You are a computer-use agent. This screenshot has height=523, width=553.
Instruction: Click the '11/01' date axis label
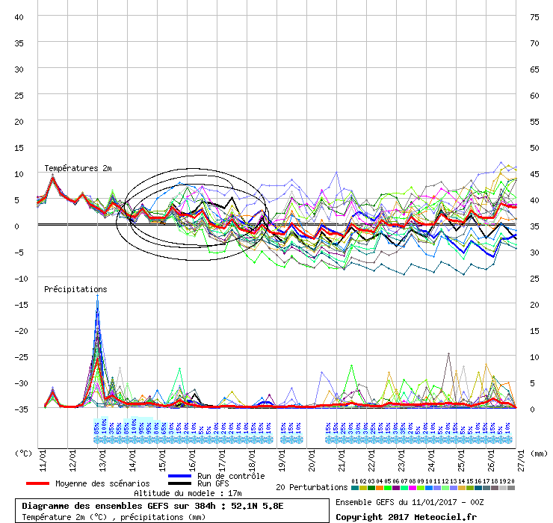pyautogui.click(x=43, y=461)
